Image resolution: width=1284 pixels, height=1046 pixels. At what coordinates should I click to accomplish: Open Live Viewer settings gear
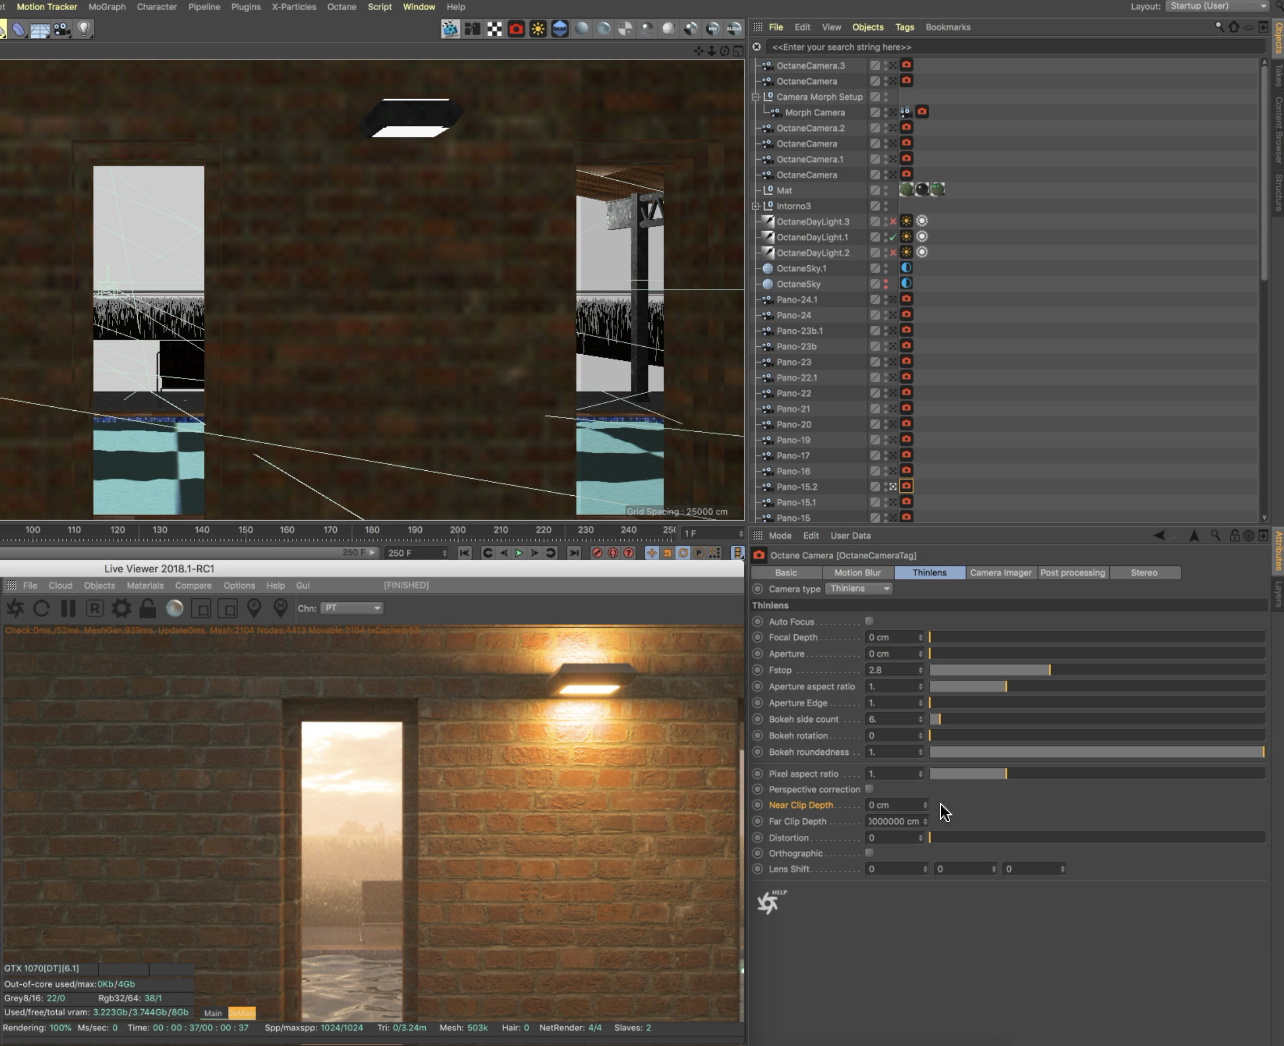(121, 609)
